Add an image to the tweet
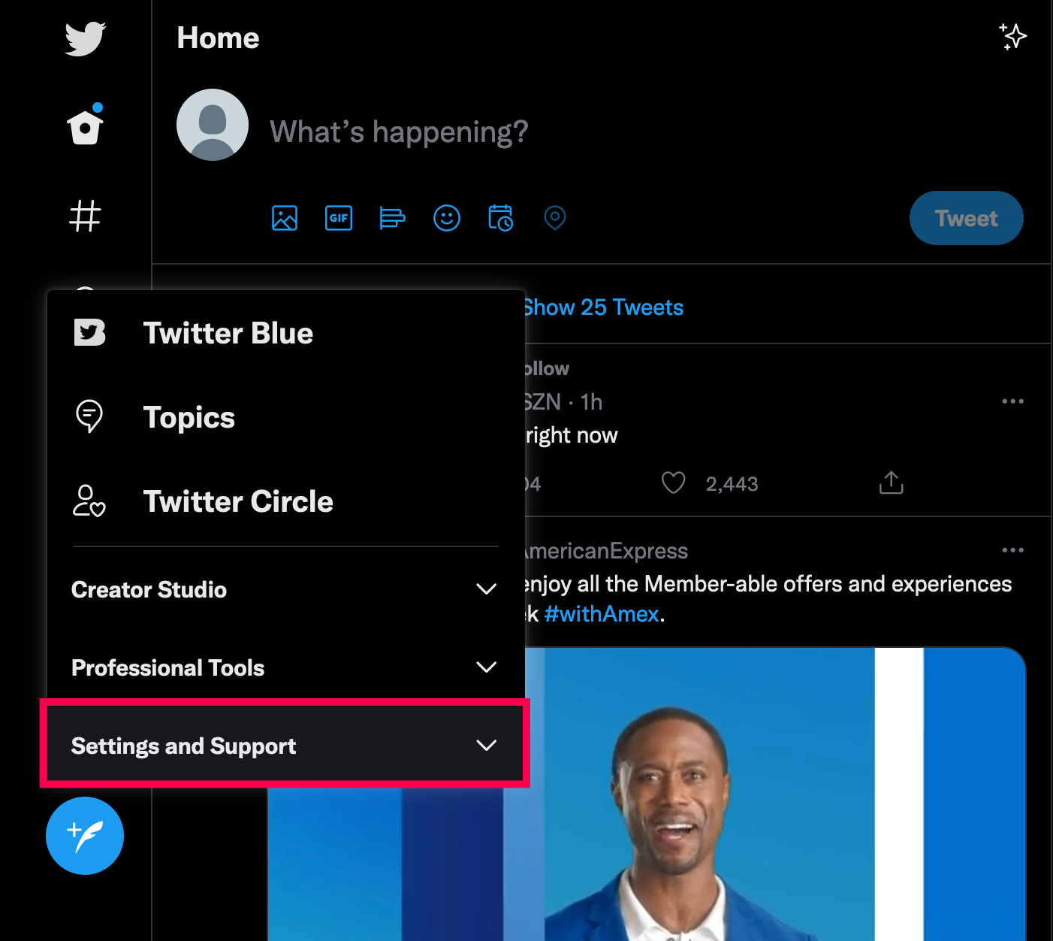The width and height of the screenshot is (1053, 941). 285,218
